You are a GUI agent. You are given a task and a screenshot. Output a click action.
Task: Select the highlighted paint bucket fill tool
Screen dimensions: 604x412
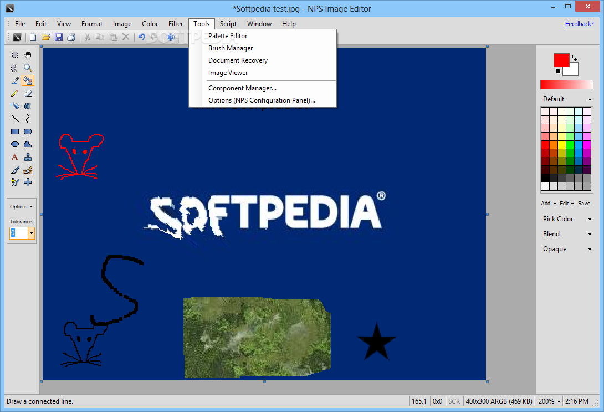coord(28,80)
